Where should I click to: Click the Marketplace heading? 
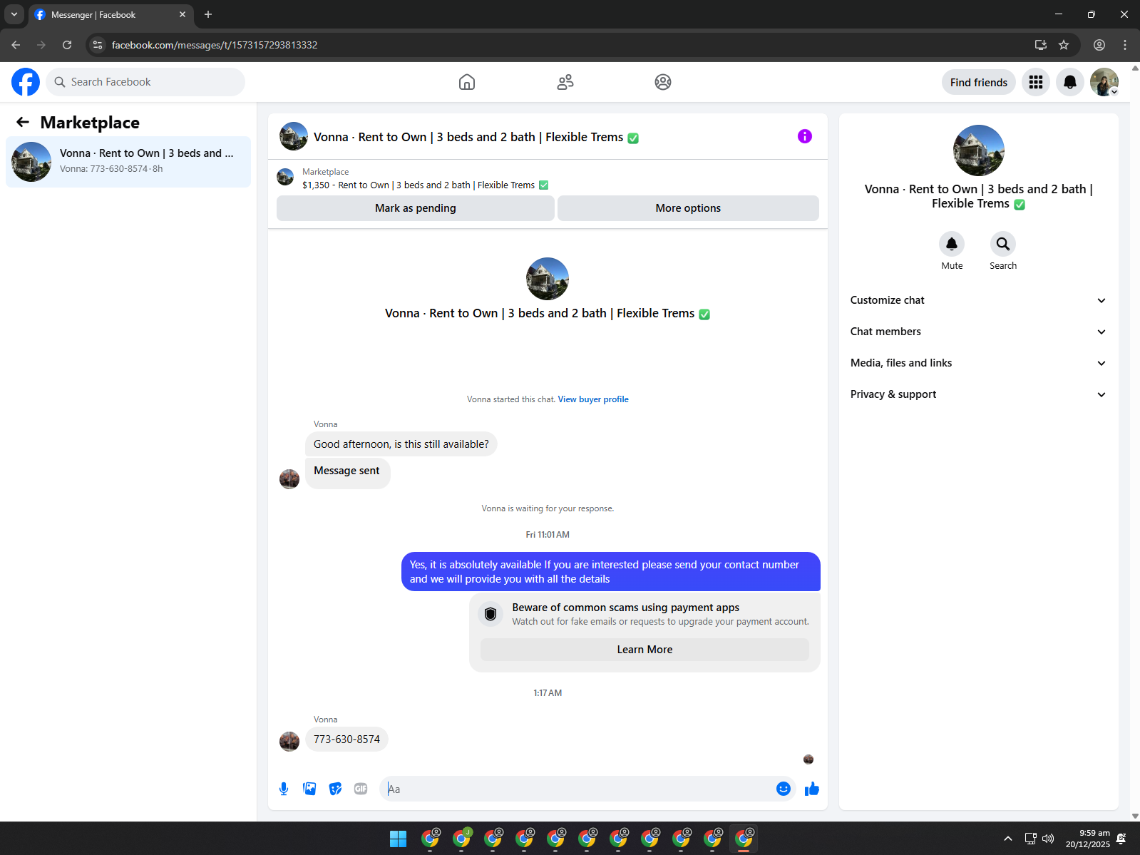[90, 123]
